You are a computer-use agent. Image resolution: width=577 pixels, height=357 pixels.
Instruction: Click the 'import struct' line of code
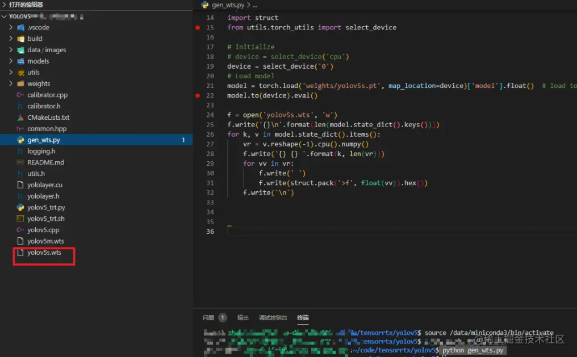(253, 18)
